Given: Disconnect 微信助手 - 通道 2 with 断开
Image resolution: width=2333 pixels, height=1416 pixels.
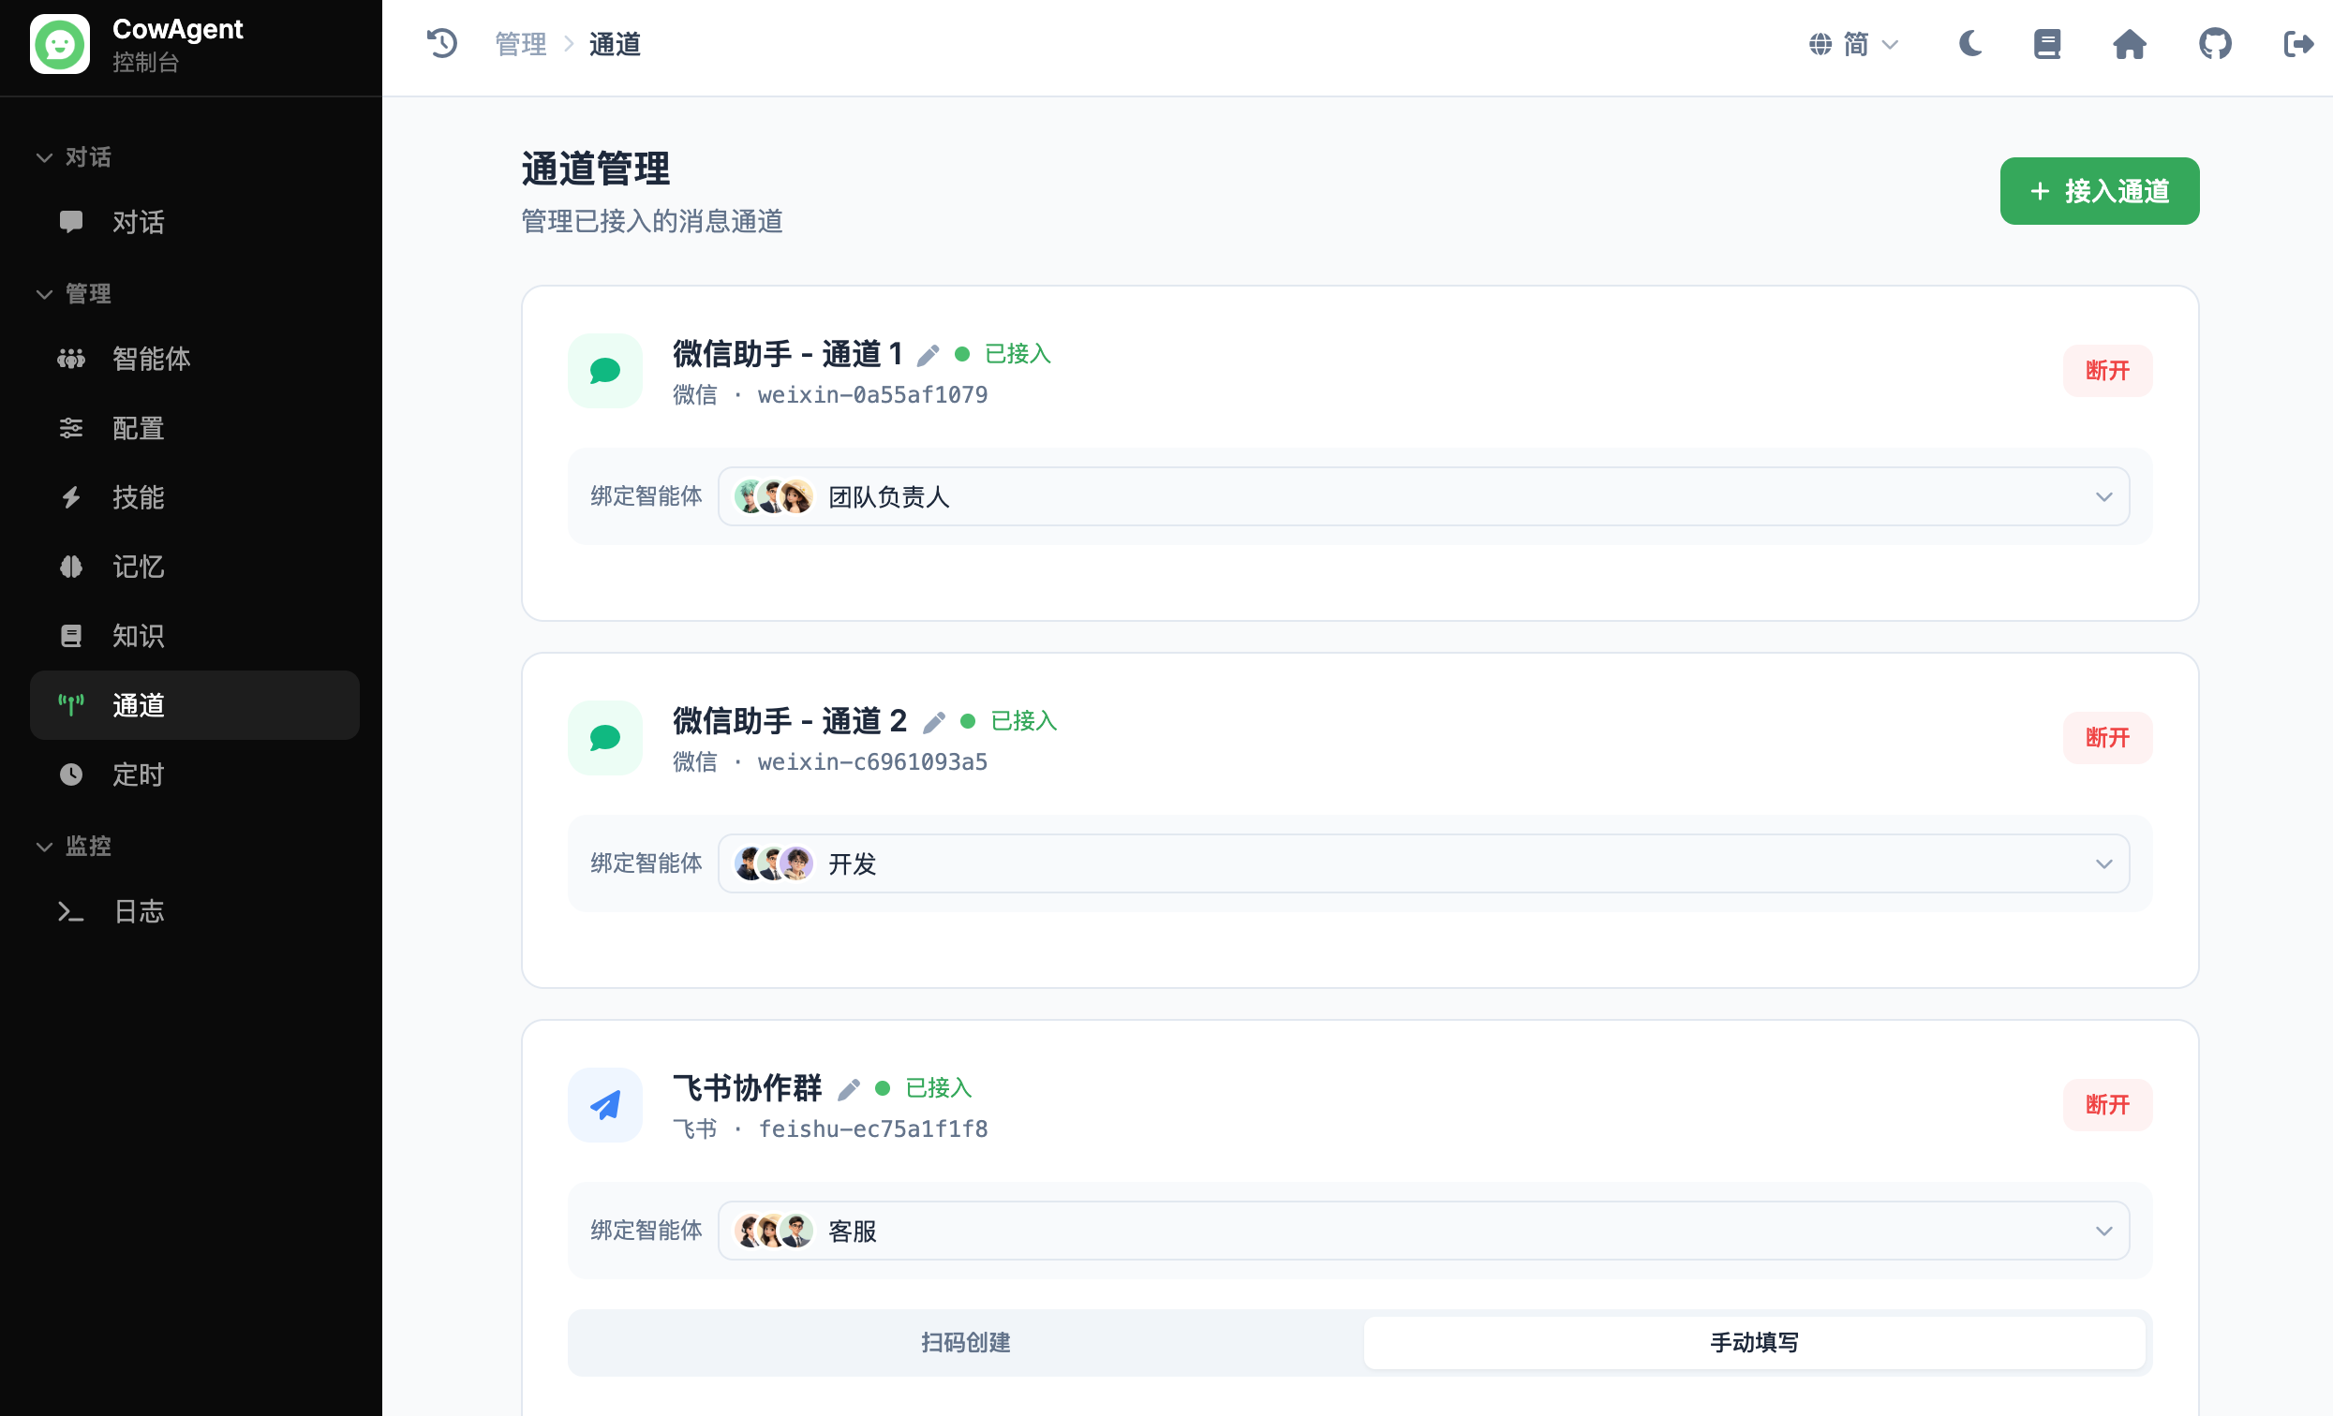Looking at the screenshot, I should click(x=2106, y=737).
